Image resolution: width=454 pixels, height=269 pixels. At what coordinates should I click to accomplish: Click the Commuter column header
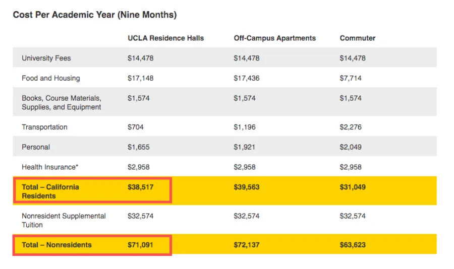pos(357,38)
